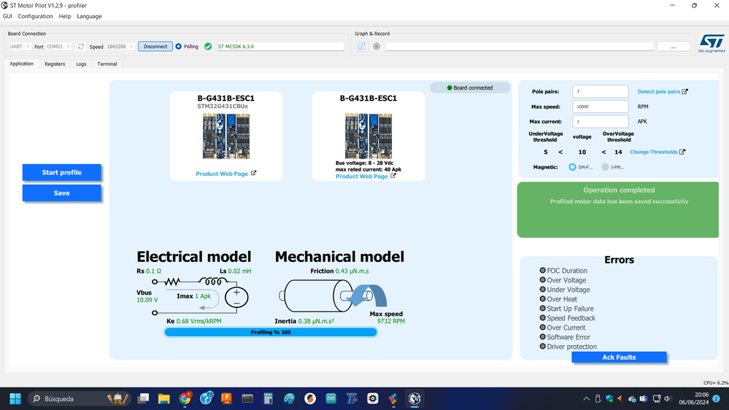Click the Ack Faults button

(x=619, y=357)
